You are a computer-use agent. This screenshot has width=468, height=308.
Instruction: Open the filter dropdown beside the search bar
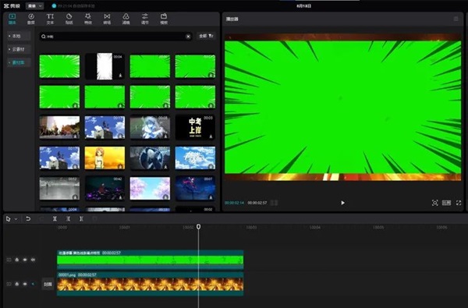206,36
